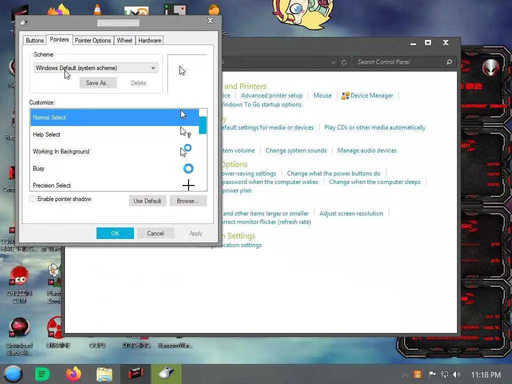The height and width of the screenshot is (384, 512).
Task: Click the Apply button
Action: click(196, 233)
